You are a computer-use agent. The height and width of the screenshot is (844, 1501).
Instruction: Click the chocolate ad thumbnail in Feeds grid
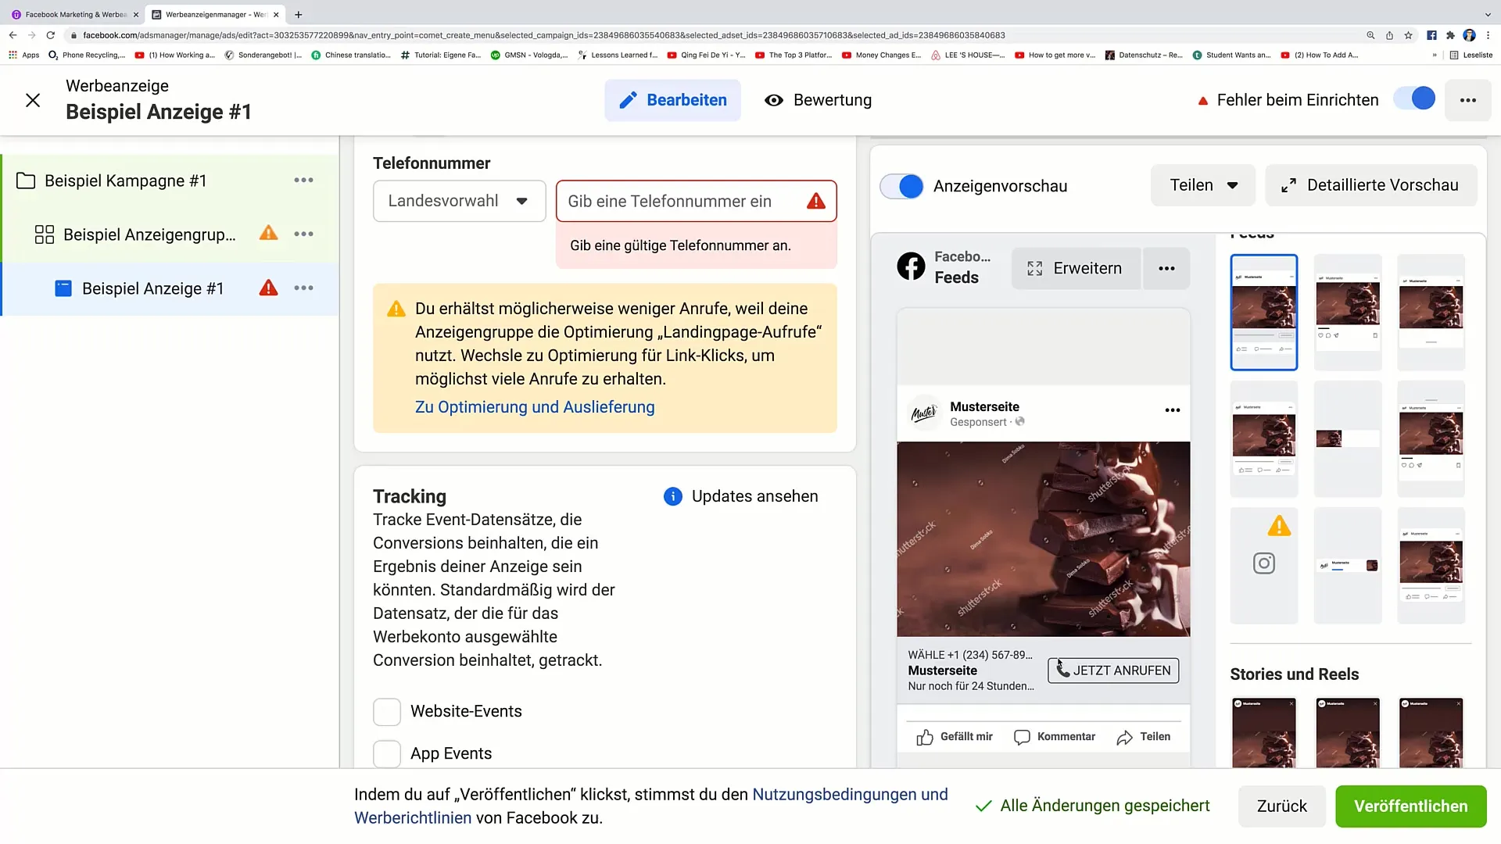(1263, 309)
